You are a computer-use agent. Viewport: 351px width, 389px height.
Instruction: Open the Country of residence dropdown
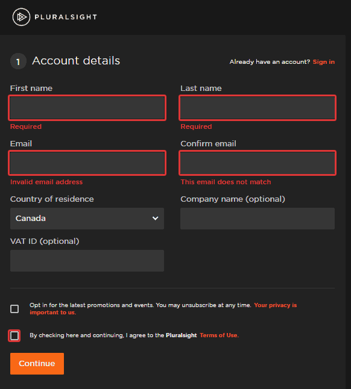pos(87,219)
